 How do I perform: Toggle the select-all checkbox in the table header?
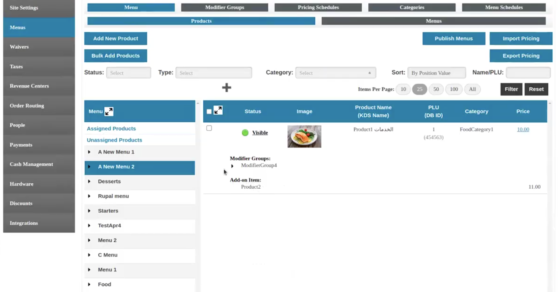coord(209,111)
